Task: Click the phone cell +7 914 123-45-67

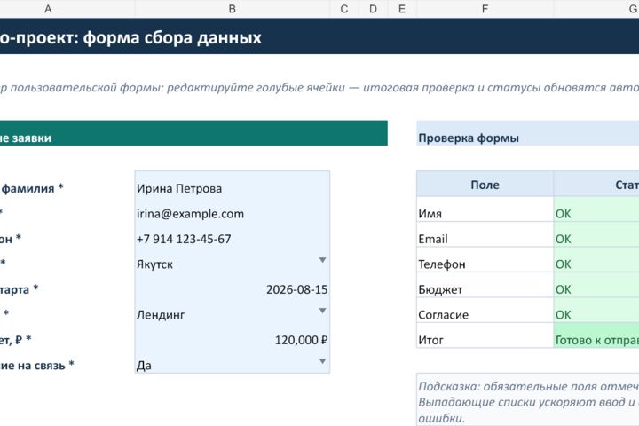Action: click(x=233, y=235)
